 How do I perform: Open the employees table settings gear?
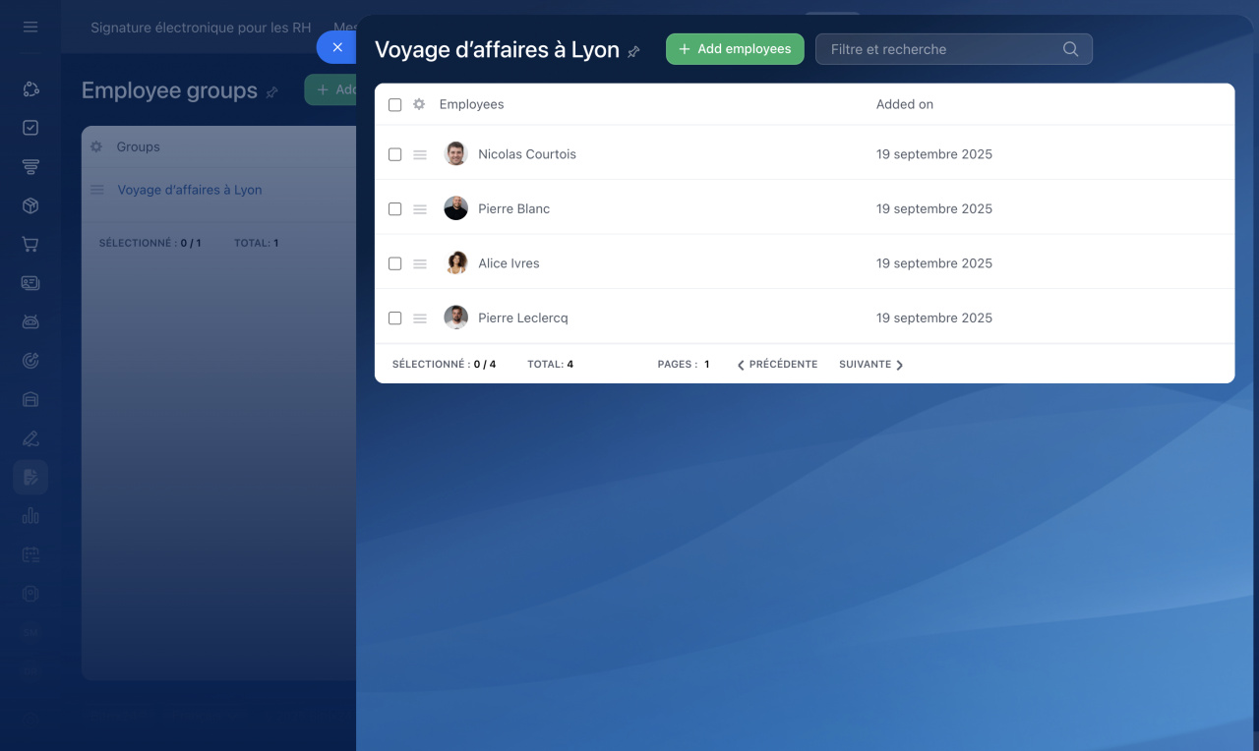coord(419,104)
